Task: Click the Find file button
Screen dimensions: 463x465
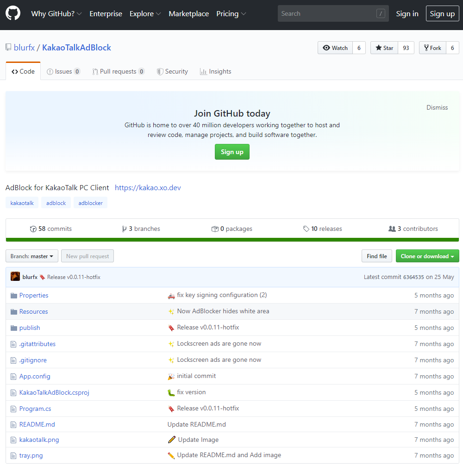Action: coord(376,256)
